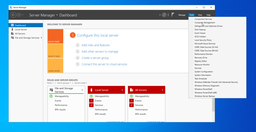Click the Forward navigation arrow icon
256x132 pixels.
click(x=19, y=15)
